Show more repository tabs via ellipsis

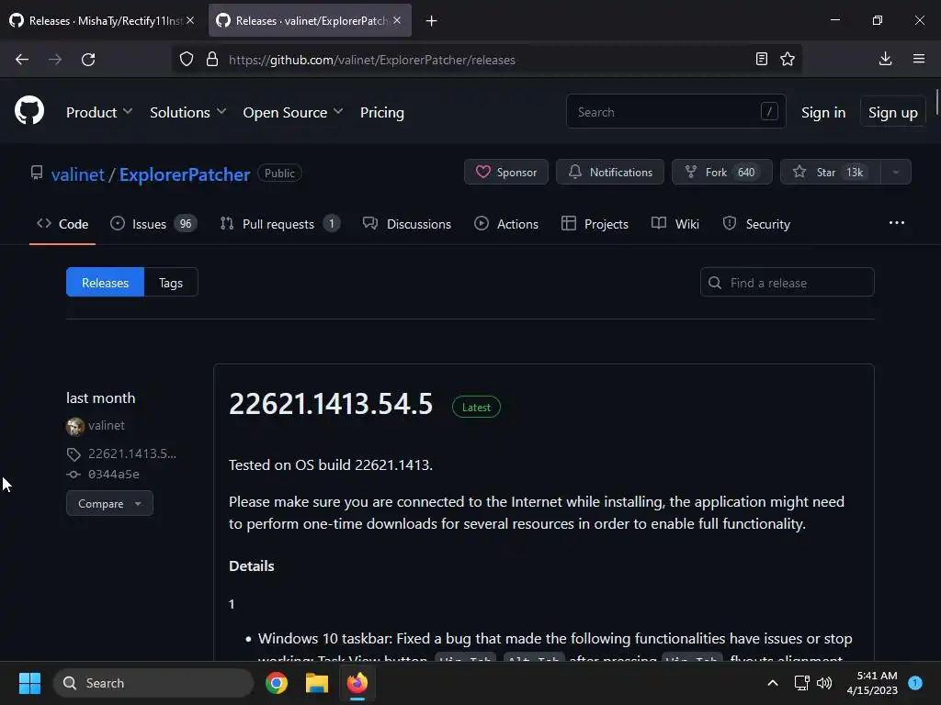pyautogui.click(x=896, y=223)
